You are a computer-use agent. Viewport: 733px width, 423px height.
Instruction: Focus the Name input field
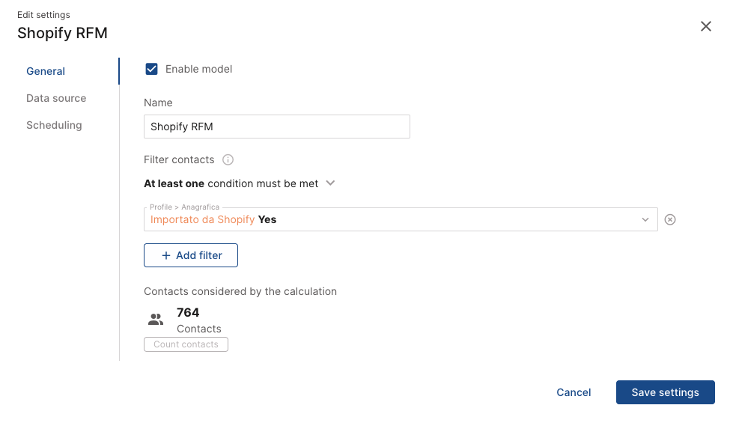[277, 127]
